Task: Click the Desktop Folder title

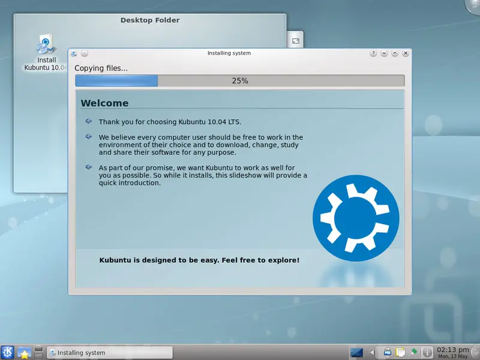Action: [150, 20]
